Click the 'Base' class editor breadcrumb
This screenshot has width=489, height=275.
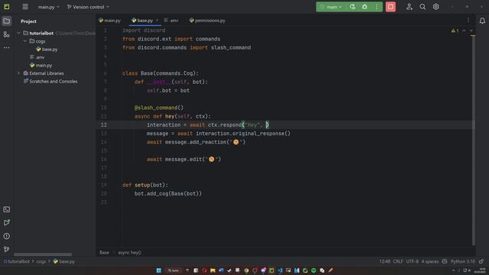pos(104,253)
